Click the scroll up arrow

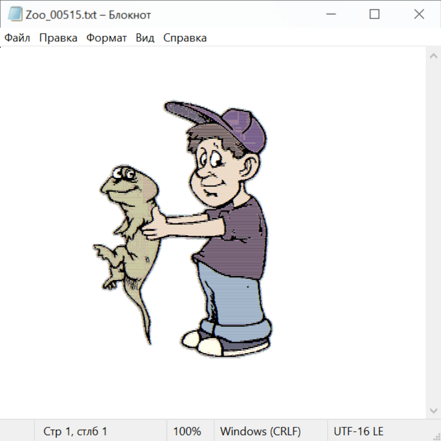433,56
